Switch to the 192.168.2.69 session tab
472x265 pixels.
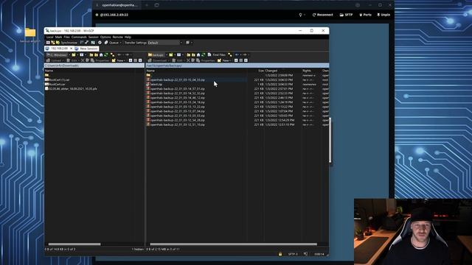click(x=59, y=49)
